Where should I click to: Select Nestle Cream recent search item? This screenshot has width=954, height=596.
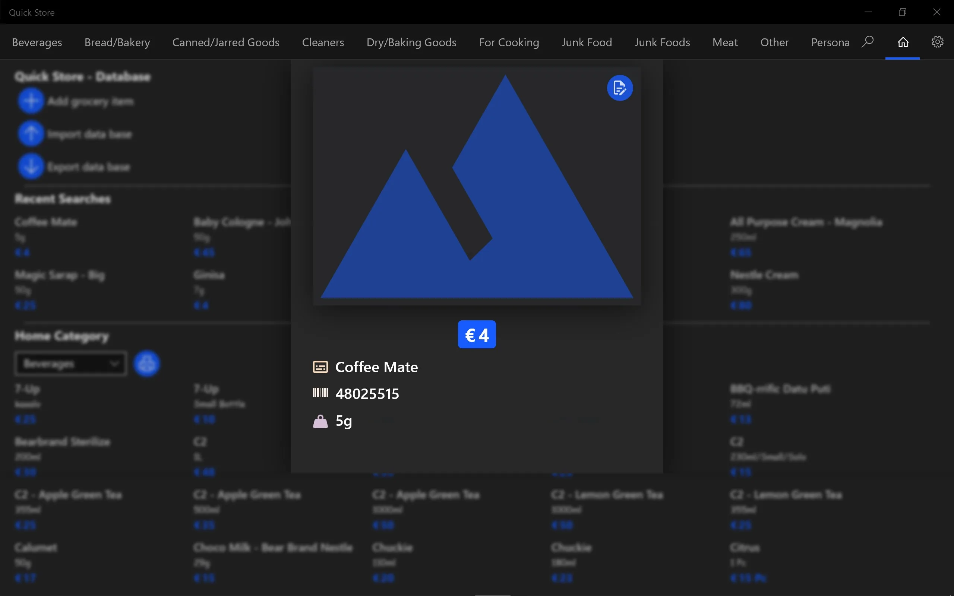764,289
